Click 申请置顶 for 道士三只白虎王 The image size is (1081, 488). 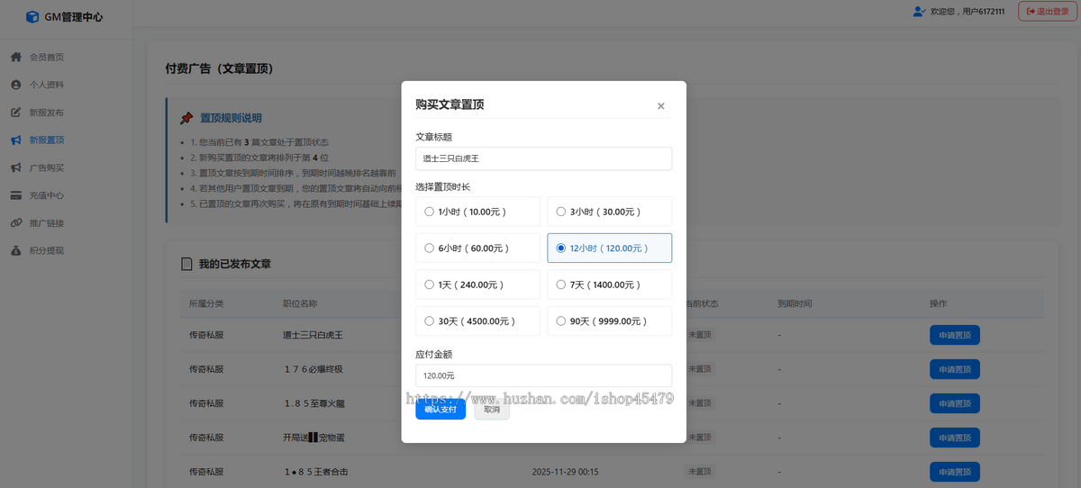[955, 335]
